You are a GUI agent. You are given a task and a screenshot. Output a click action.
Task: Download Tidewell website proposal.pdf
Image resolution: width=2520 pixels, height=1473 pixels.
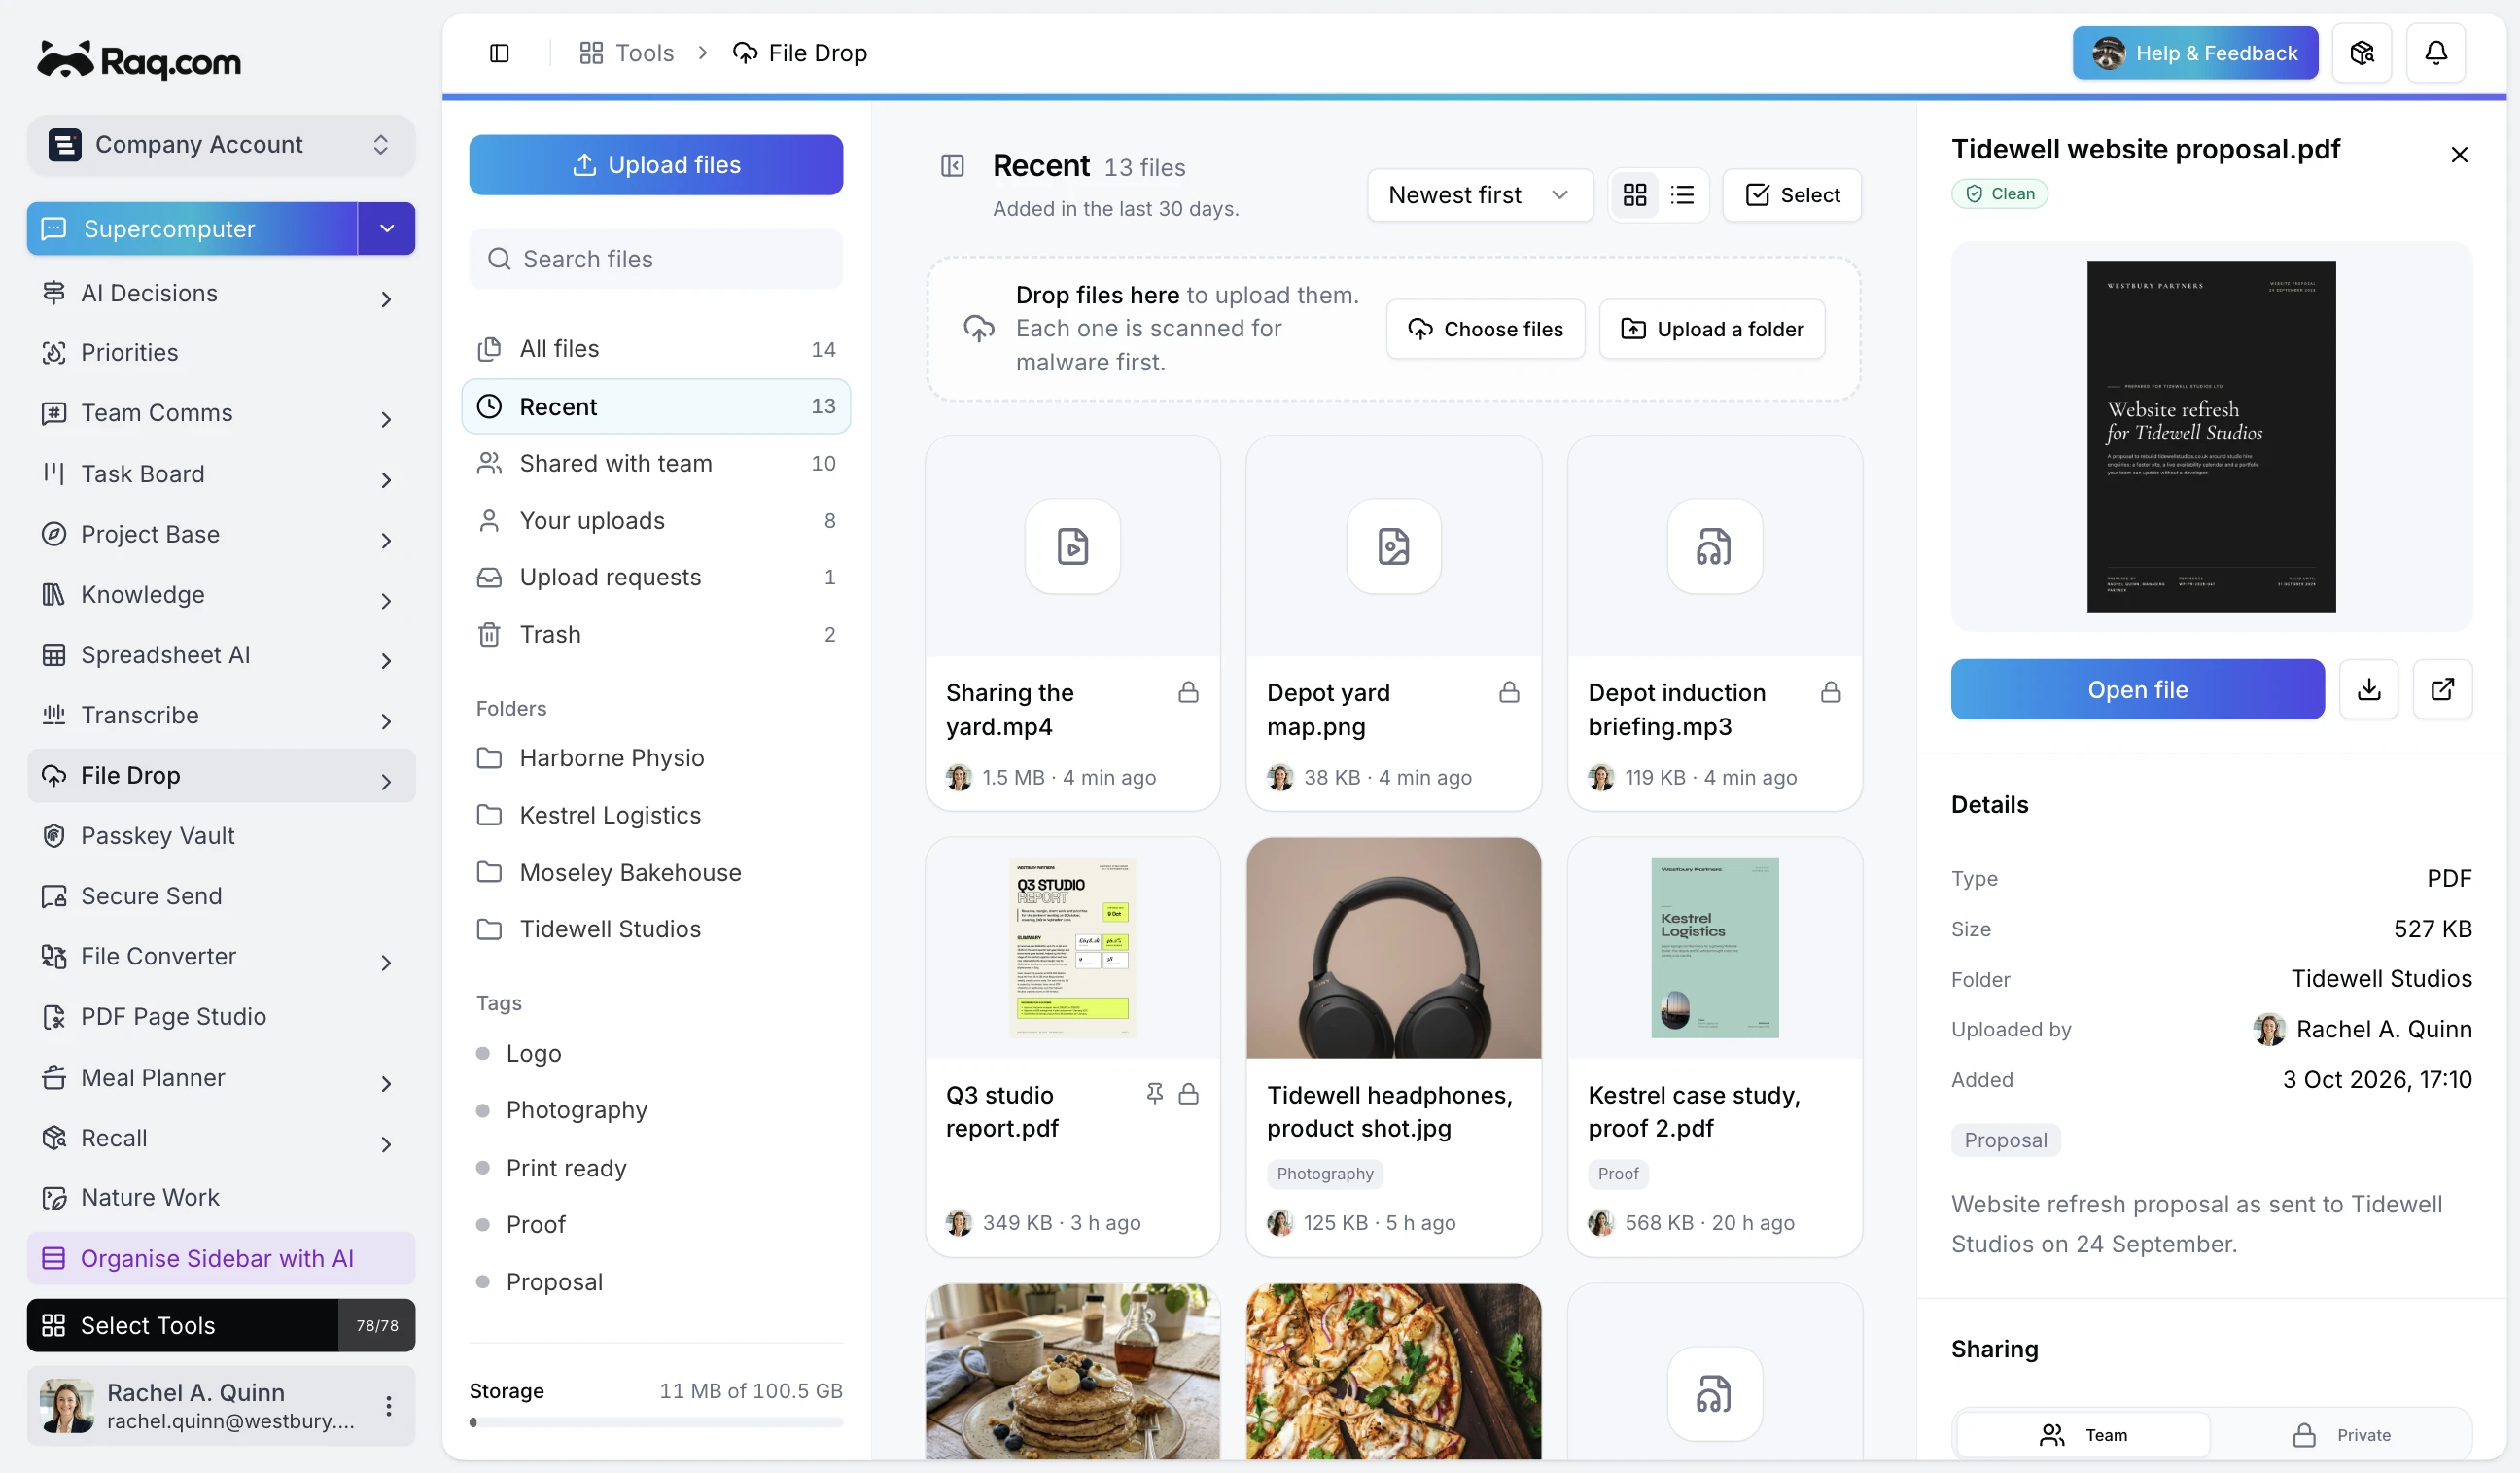(x=2368, y=689)
